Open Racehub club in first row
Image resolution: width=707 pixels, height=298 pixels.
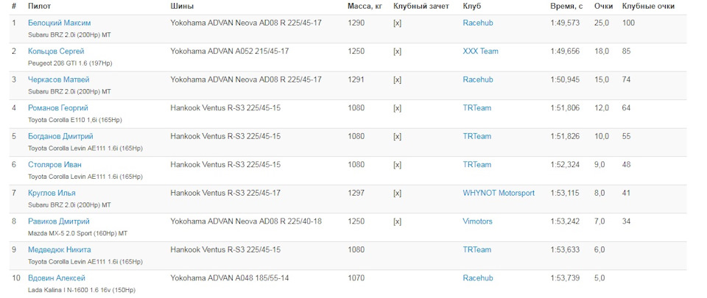coord(478,23)
